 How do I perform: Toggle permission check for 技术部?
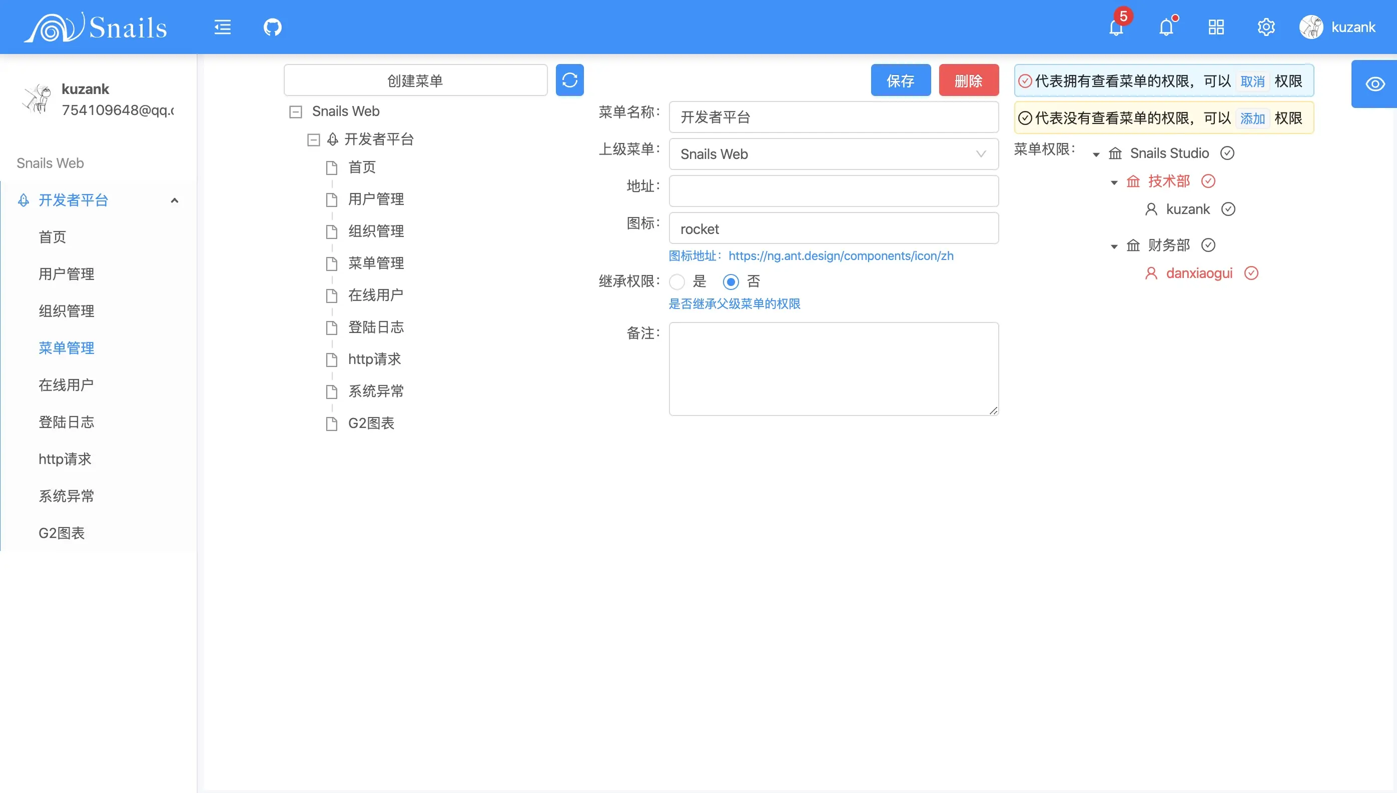pyautogui.click(x=1208, y=181)
